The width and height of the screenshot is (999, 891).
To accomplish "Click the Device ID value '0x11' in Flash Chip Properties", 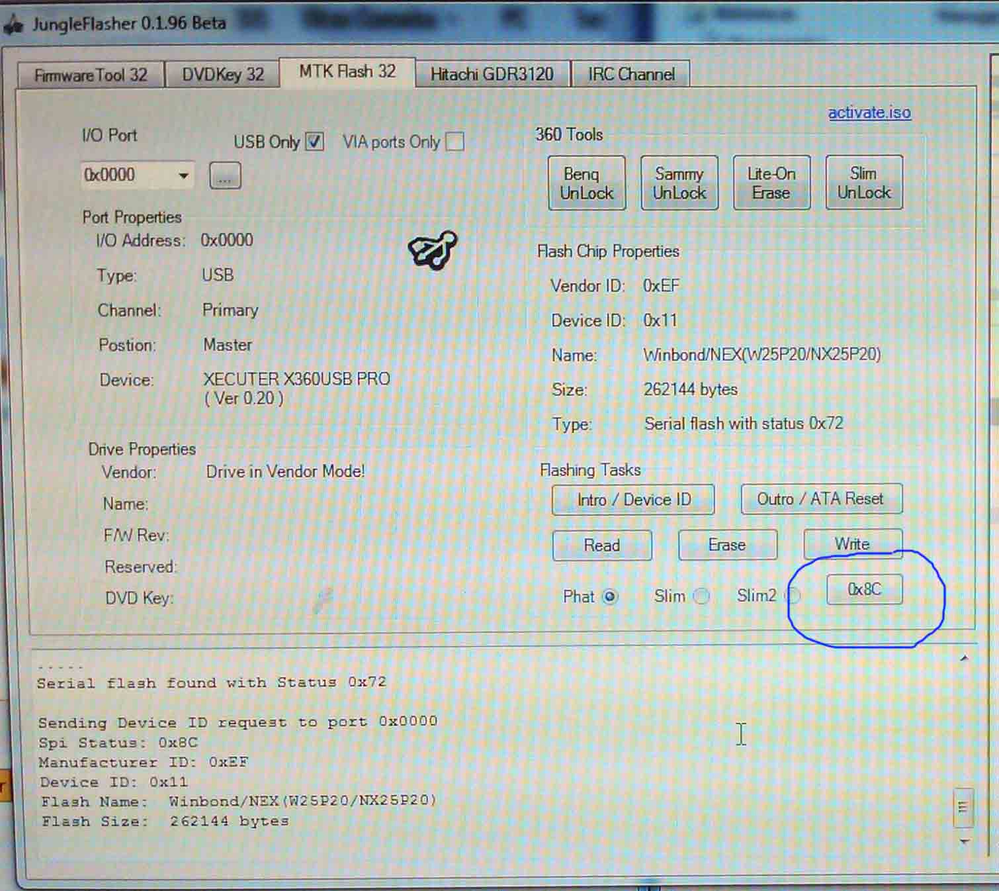I will point(660,320).
